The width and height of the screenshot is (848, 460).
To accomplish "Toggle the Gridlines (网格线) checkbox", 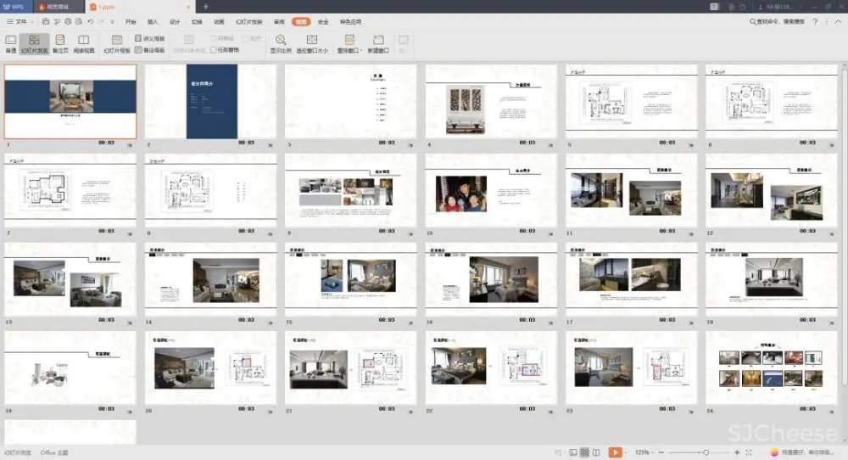I will pos(214,38).
